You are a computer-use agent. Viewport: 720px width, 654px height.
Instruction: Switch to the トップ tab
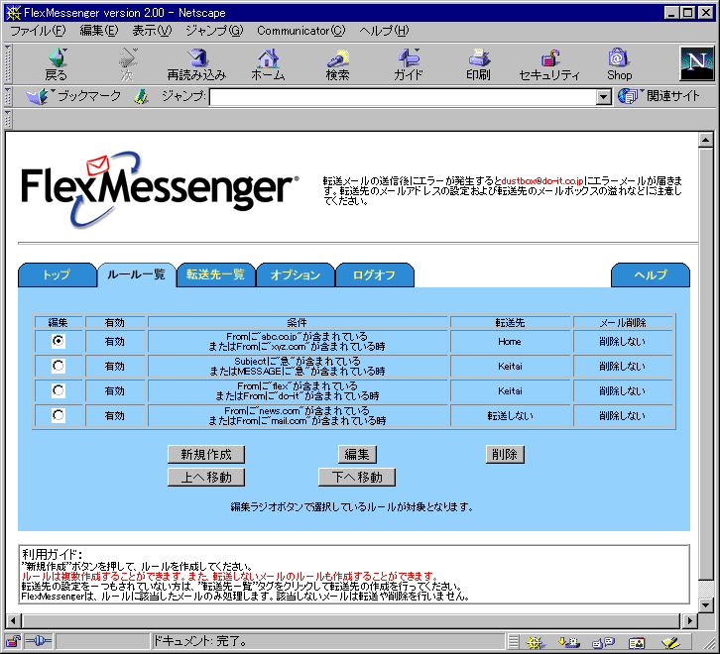point(57,274)
